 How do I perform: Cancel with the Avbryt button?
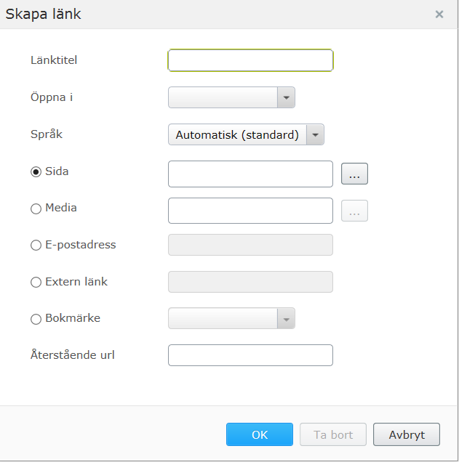(x=407, y=434)
